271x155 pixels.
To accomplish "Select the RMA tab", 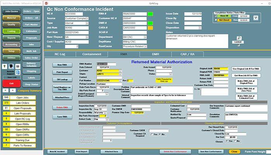I will 124,54.
